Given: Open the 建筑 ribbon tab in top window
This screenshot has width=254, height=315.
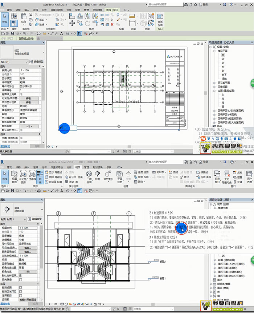Looking at the screenshot, I should pos(9,10).
